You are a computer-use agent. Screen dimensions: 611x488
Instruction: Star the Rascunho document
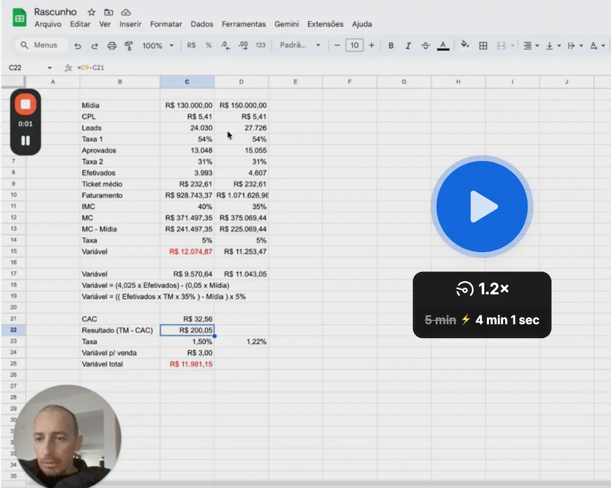(91, 12)
